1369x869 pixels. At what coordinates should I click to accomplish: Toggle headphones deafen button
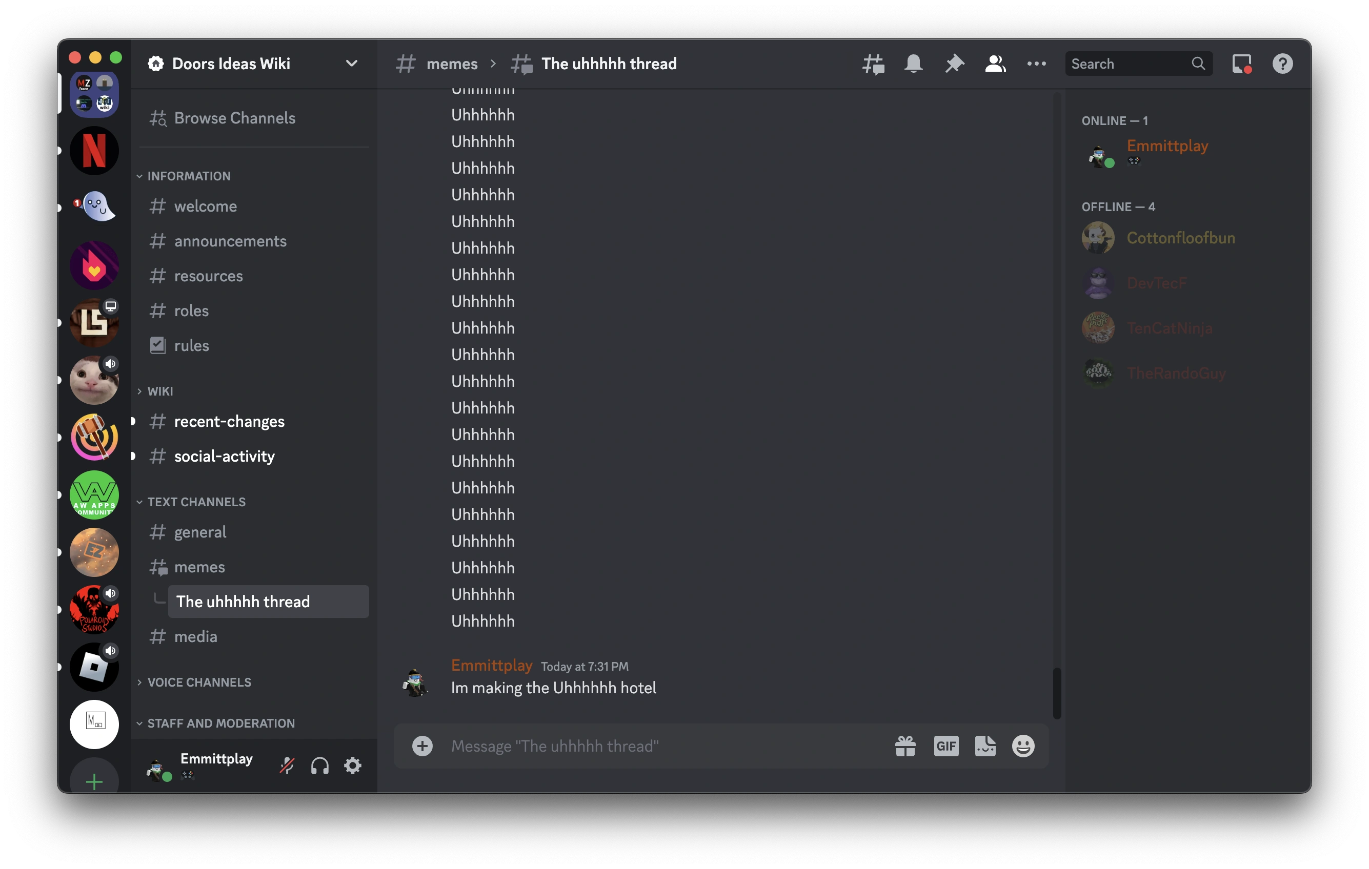pos(320,765)
